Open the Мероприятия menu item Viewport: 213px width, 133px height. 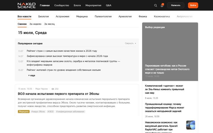tap(93, 5)
